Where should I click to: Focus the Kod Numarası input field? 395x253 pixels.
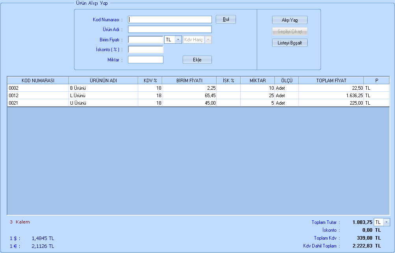(170, 19)
